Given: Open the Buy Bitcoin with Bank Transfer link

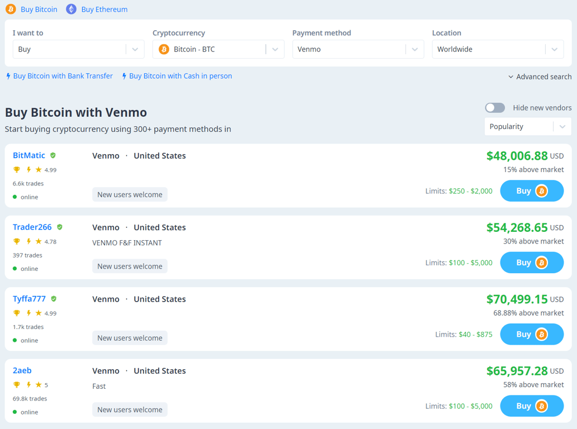Looking at the screenshot, I should (x=63, y=76).
